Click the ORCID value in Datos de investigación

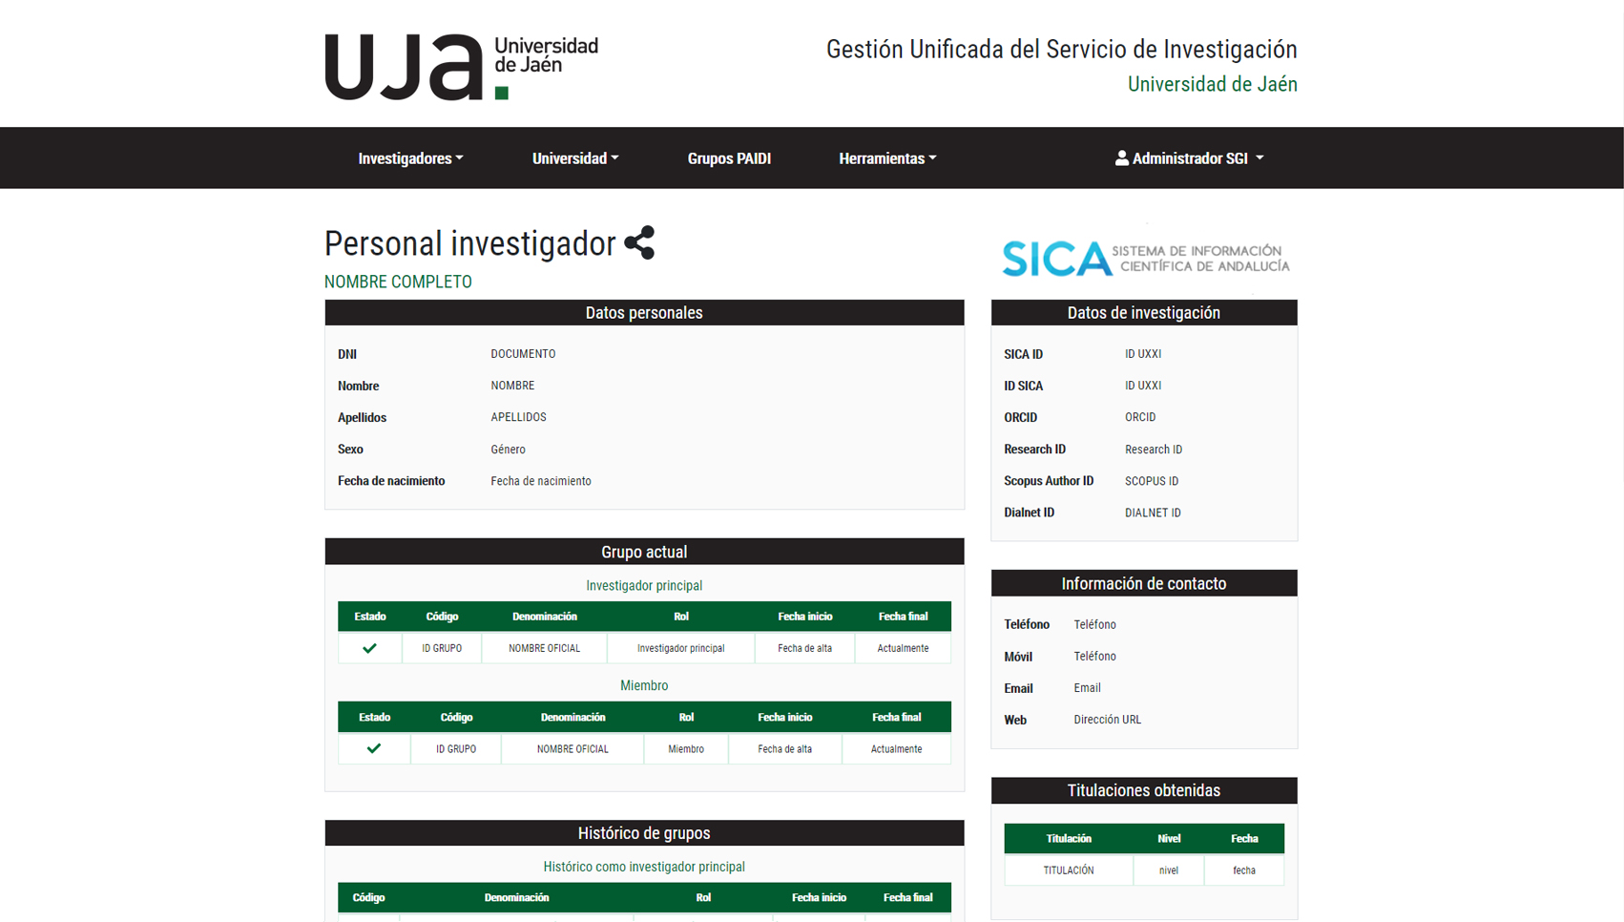1139,417
